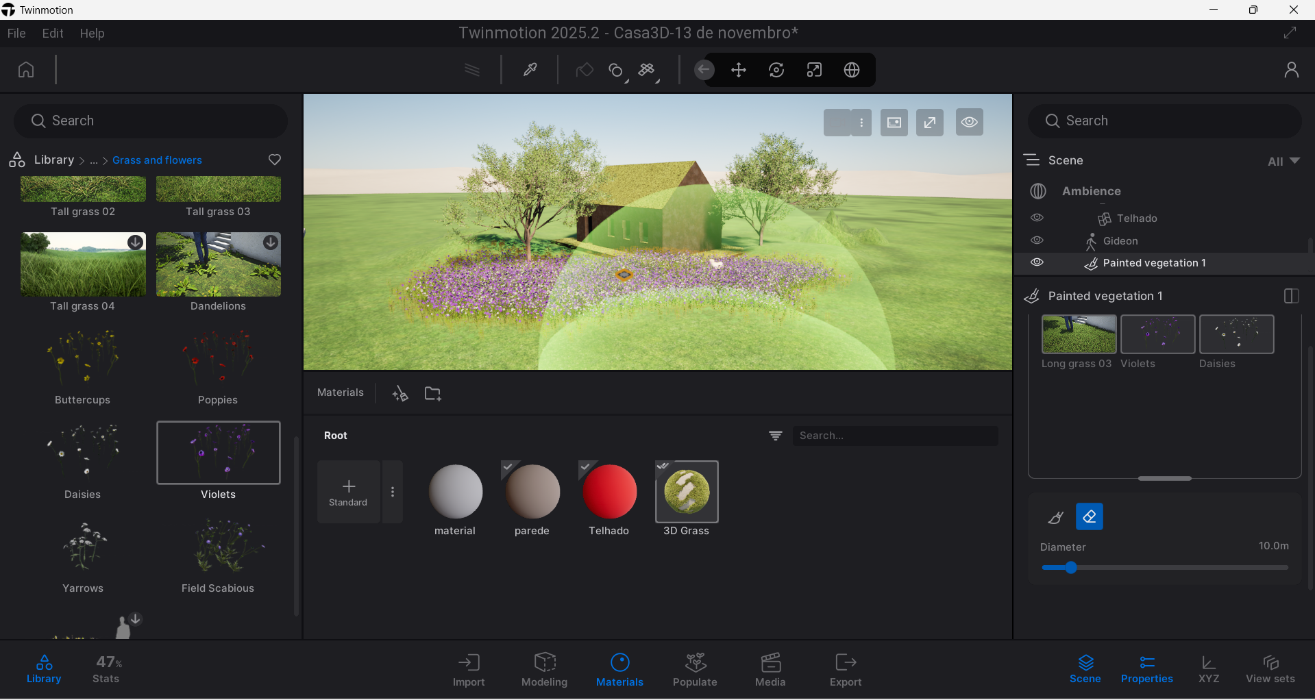Toggle visibility of Gideon character
This screenshot has width=1315, height=700.
pos(1037,240)
